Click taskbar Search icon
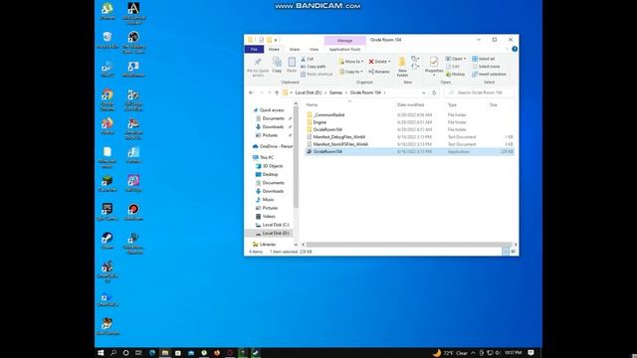The image size is (637, 358). click(x=113, y=353)
